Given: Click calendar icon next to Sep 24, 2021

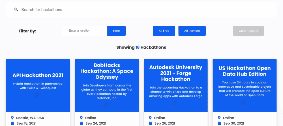Looking at the screenshot, I should (82, 123).
